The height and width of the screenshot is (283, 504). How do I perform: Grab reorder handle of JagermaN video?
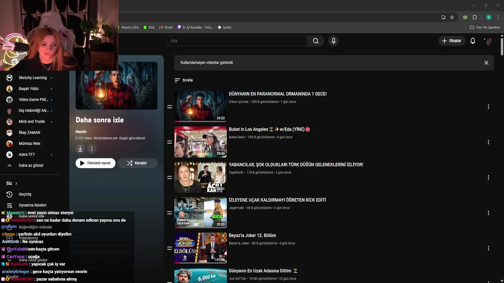coord(169,213)
